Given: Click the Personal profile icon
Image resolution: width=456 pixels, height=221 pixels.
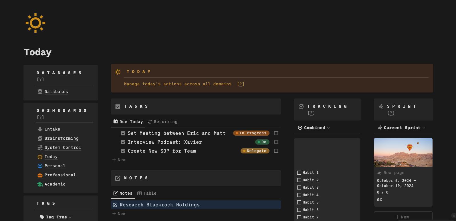Looking at the screenshot, I should pos(40,166).
